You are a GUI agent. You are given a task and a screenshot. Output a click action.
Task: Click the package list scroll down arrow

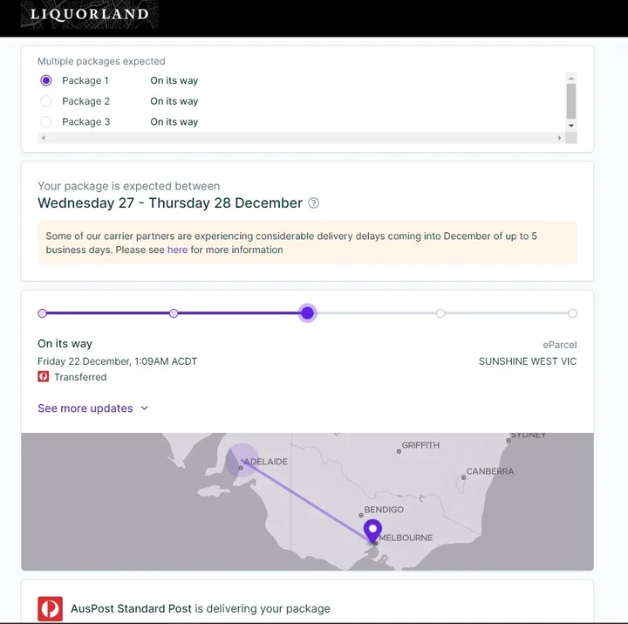tap(571, 126)
